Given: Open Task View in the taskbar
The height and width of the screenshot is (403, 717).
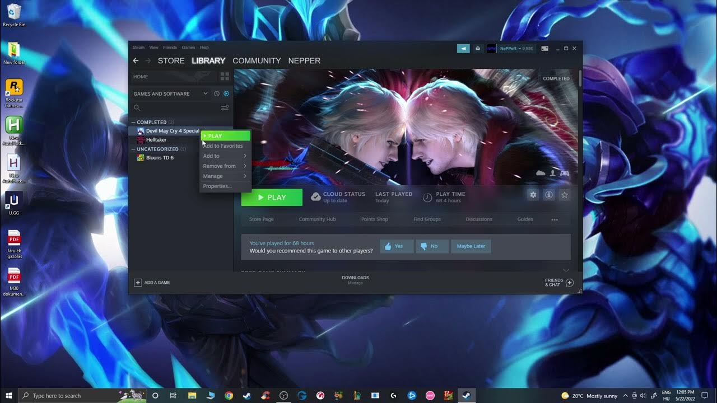Looking at the screenshot, I should [174, 395].
